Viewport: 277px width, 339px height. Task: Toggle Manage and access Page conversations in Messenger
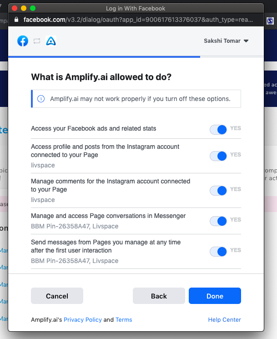point(218,221)
